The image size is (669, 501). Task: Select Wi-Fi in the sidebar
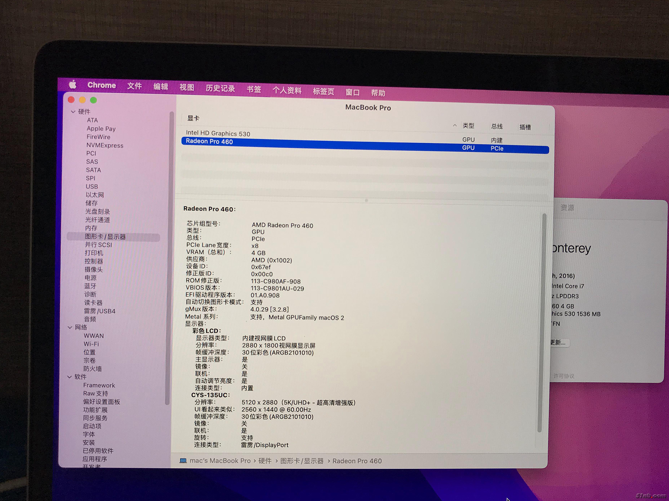pyautogui.click(x=91, y=344)
